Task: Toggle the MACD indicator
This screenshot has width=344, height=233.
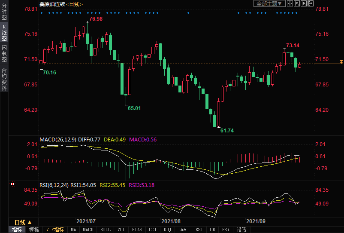Action: tap(88, 230)
